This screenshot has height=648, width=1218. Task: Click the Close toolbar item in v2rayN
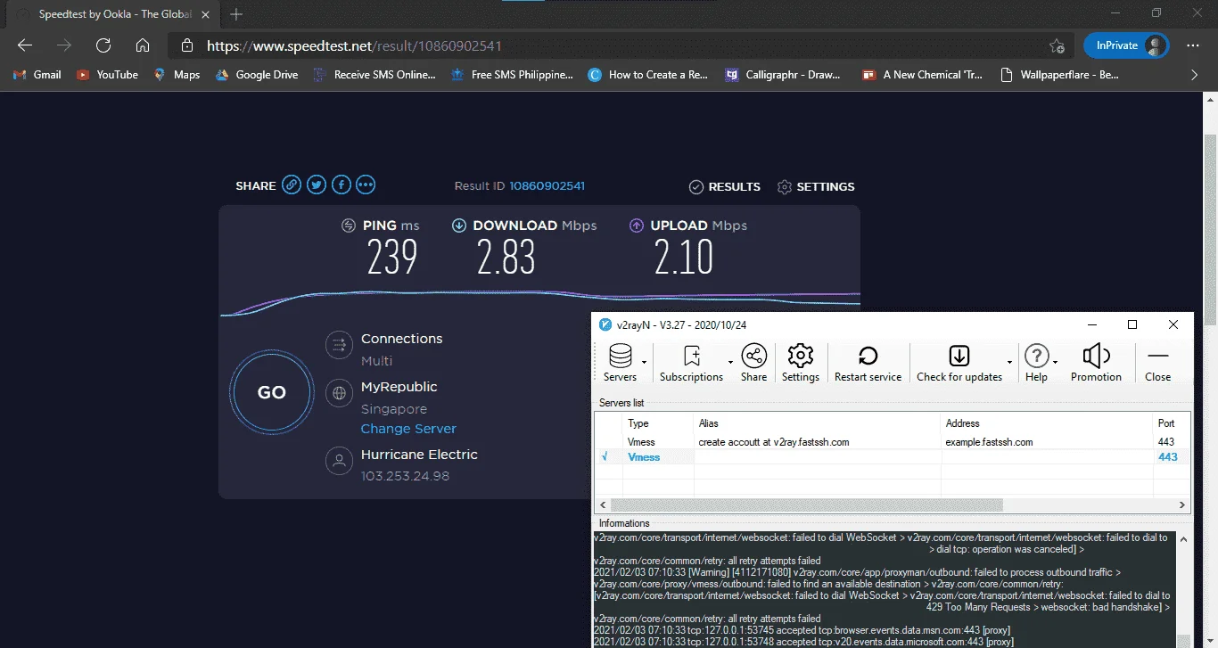point(1157,364)
